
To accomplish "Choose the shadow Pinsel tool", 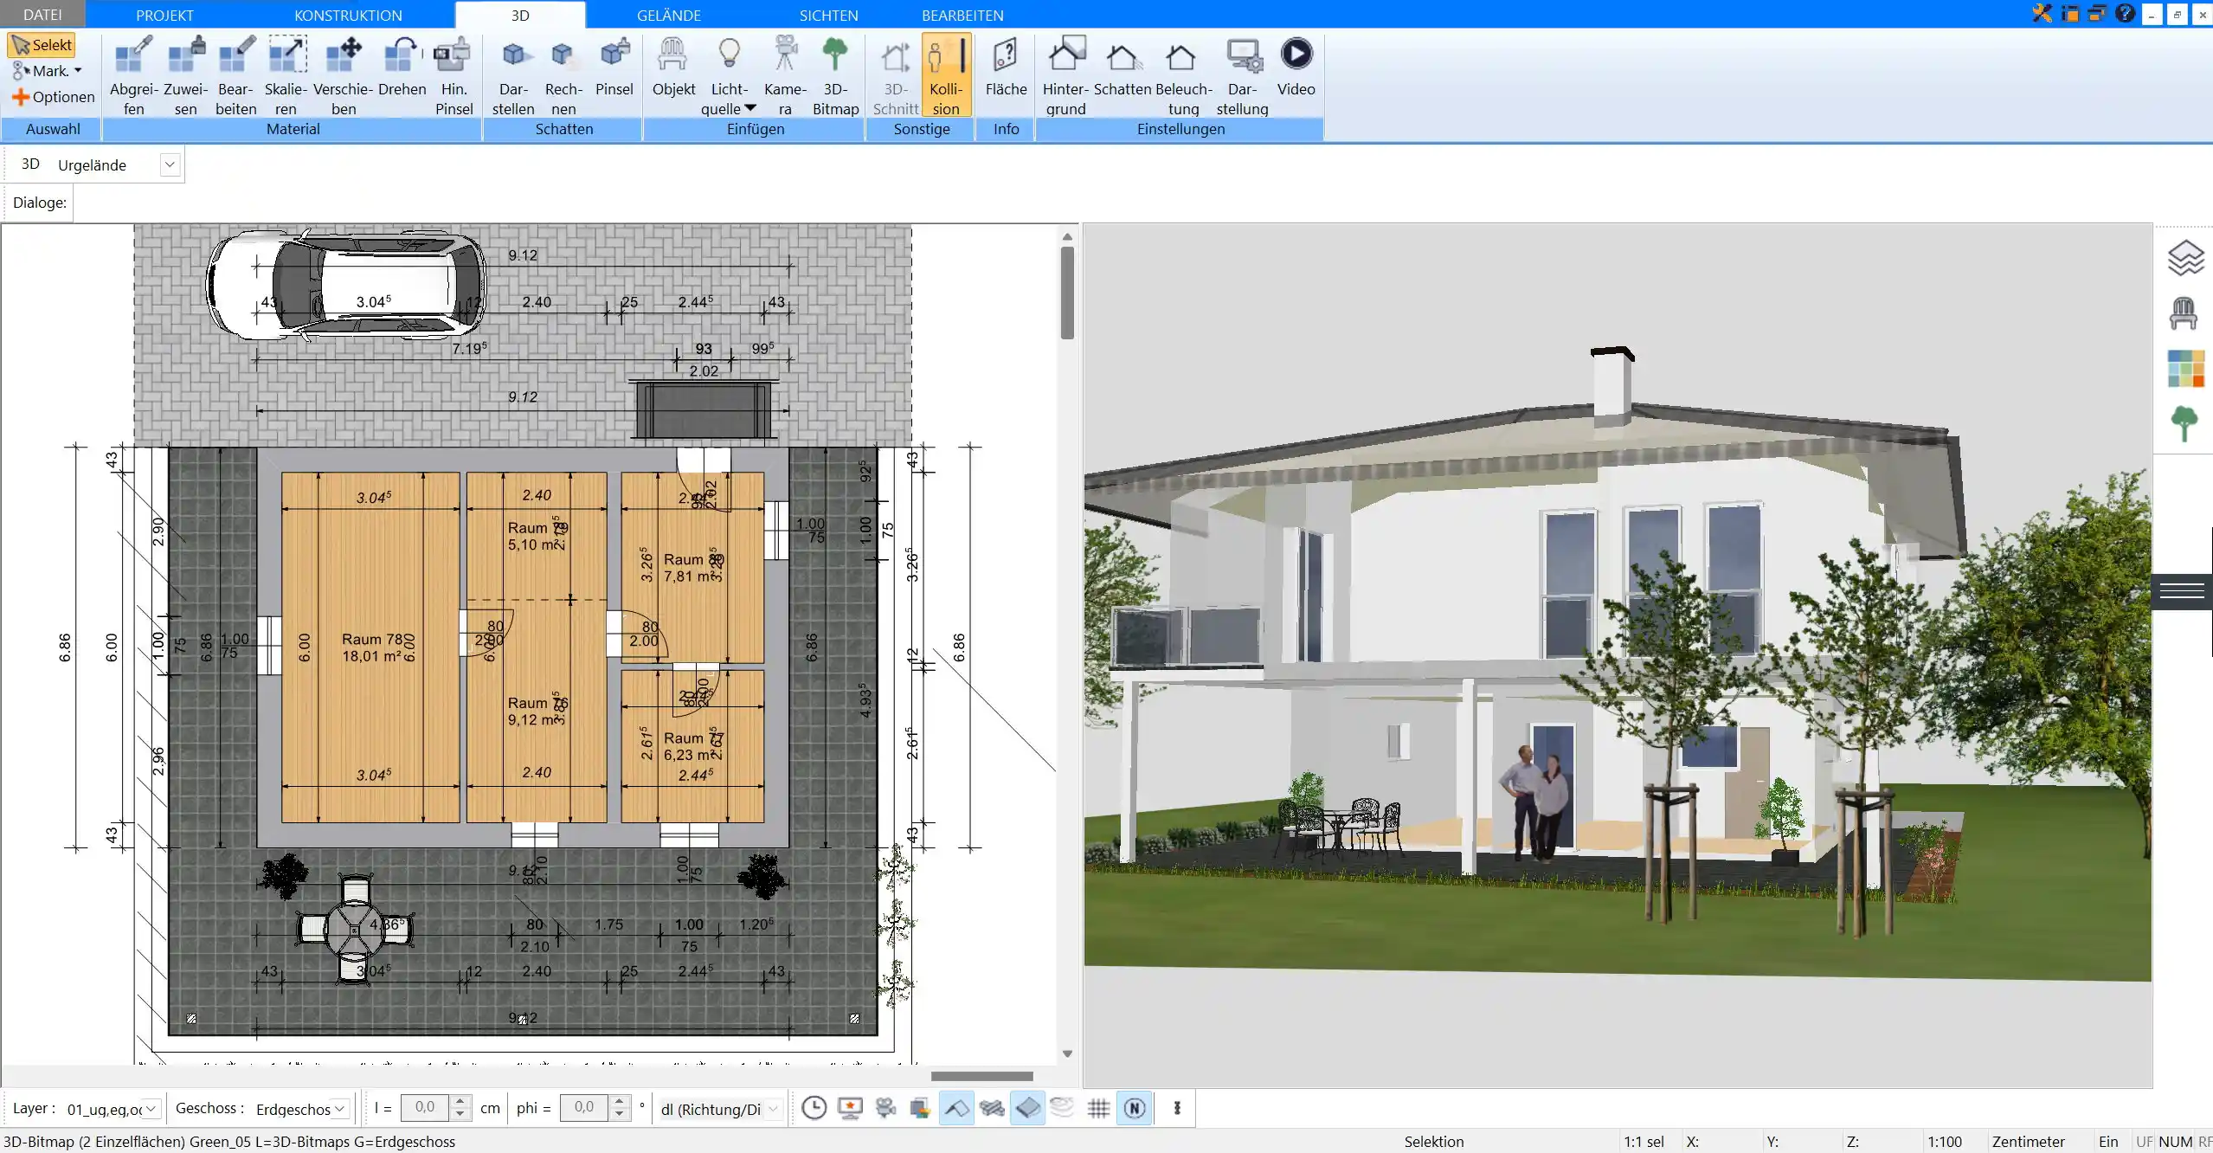I will (614, 68).
